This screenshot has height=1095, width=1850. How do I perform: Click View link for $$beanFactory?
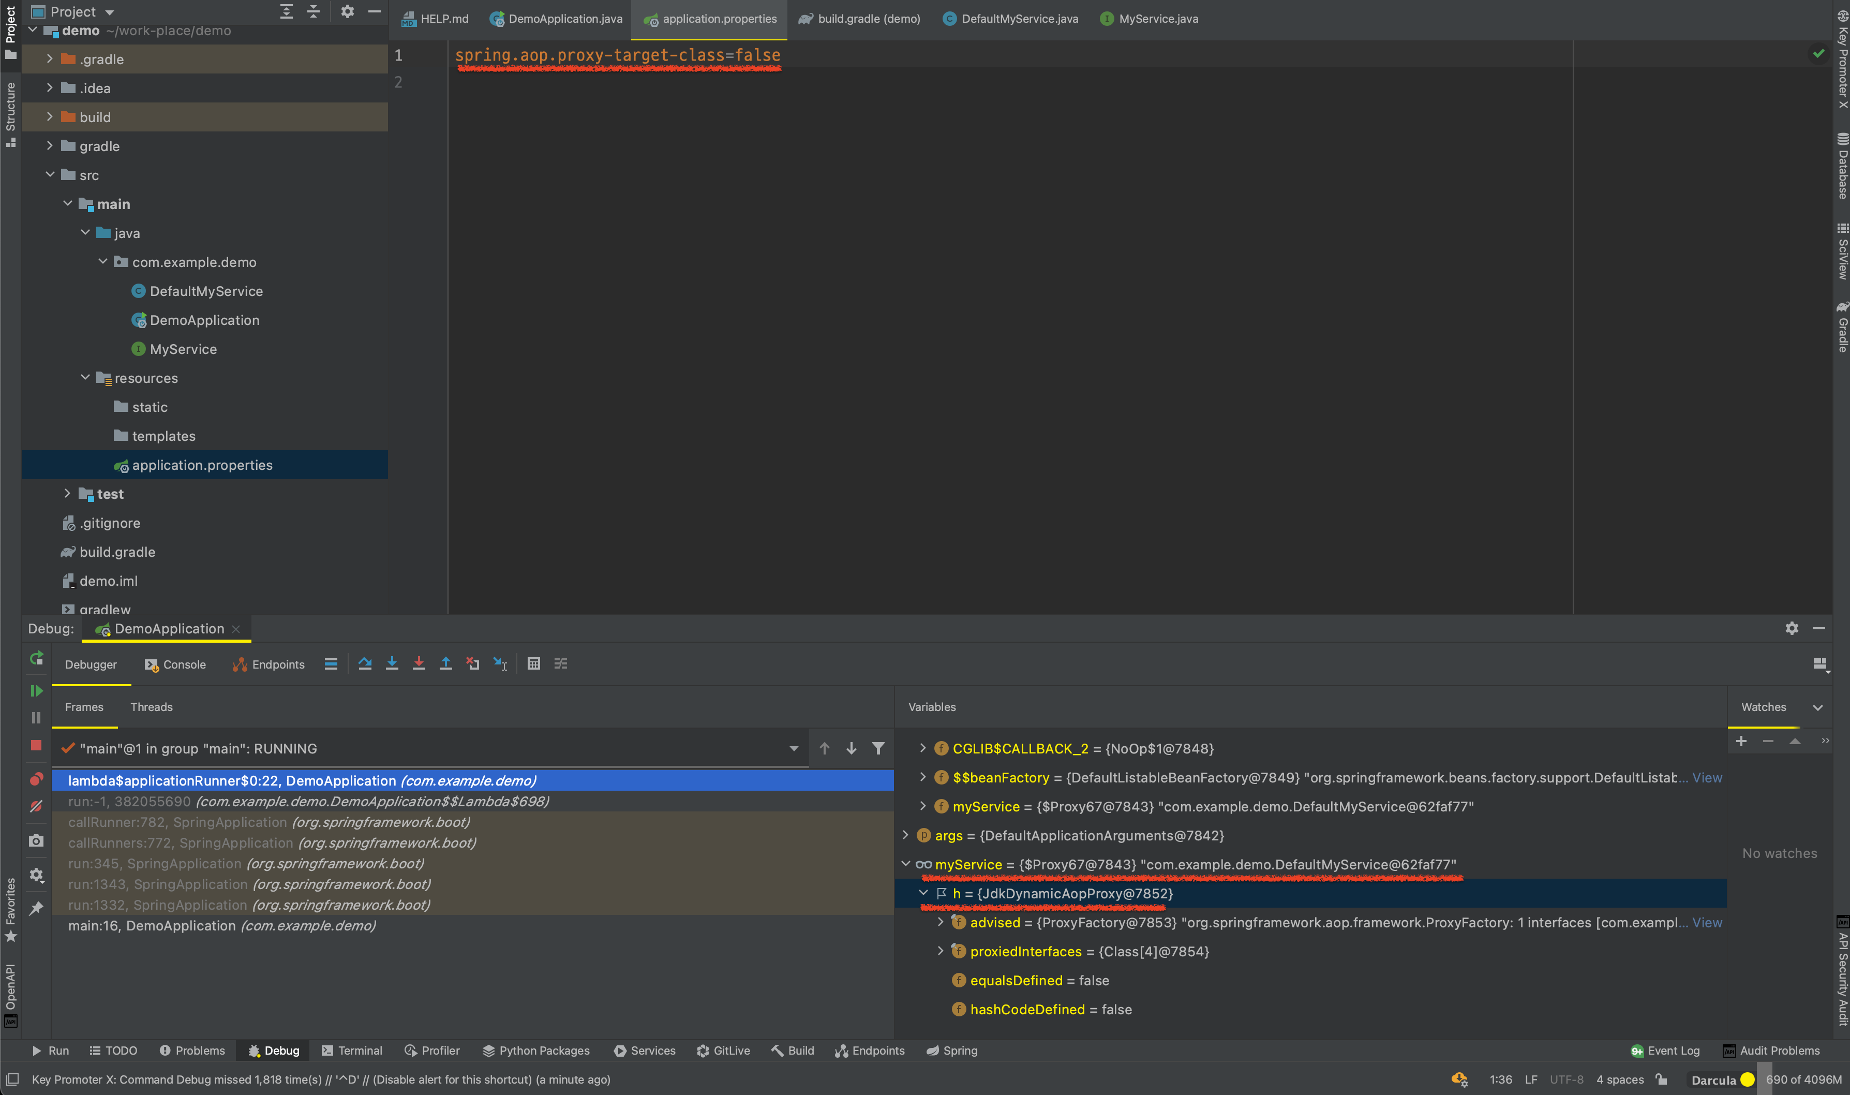coord(1707,778)
